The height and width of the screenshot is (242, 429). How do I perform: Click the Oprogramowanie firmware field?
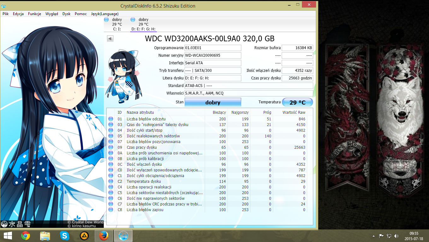coord(213,48)
